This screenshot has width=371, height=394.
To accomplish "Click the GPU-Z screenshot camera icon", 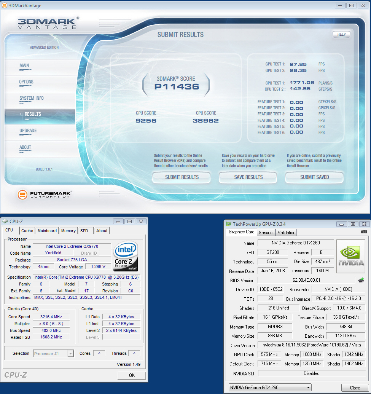I will [364, 232].
